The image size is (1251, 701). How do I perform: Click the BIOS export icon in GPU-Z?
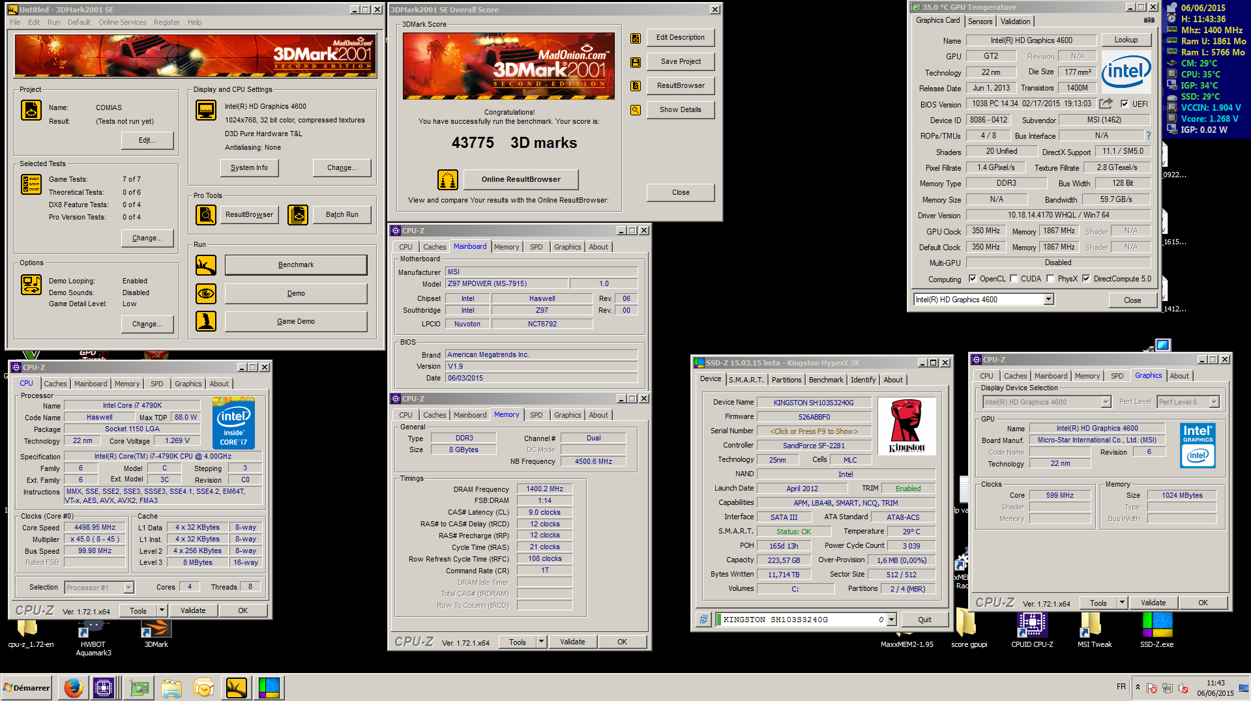[x=1106, y=104]
